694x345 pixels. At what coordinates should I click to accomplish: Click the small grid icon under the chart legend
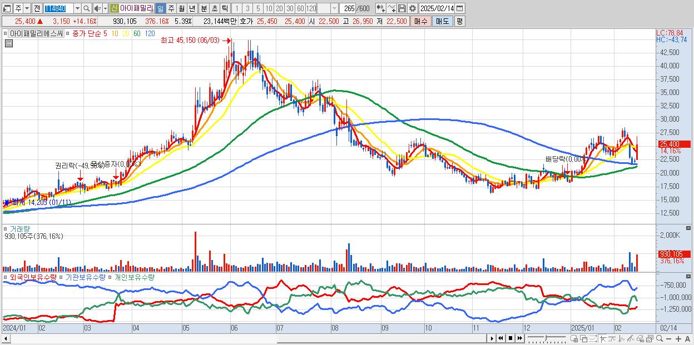(x=9, y=44)
